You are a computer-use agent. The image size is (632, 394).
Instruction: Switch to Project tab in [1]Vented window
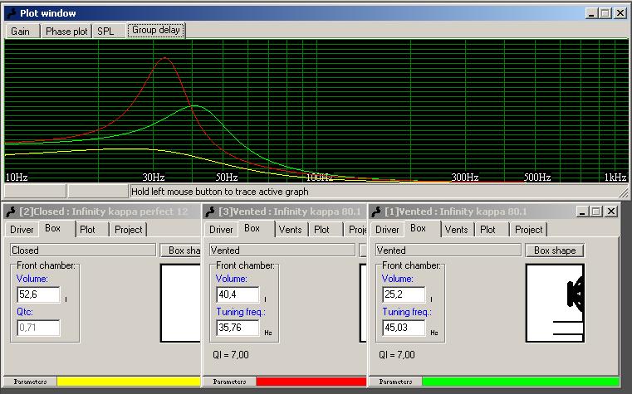tap(528, 230)
